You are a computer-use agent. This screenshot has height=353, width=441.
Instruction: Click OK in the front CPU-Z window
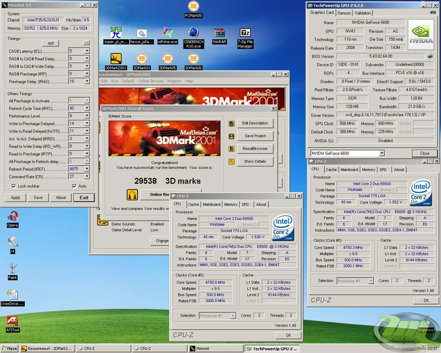[x=288, y=335]
